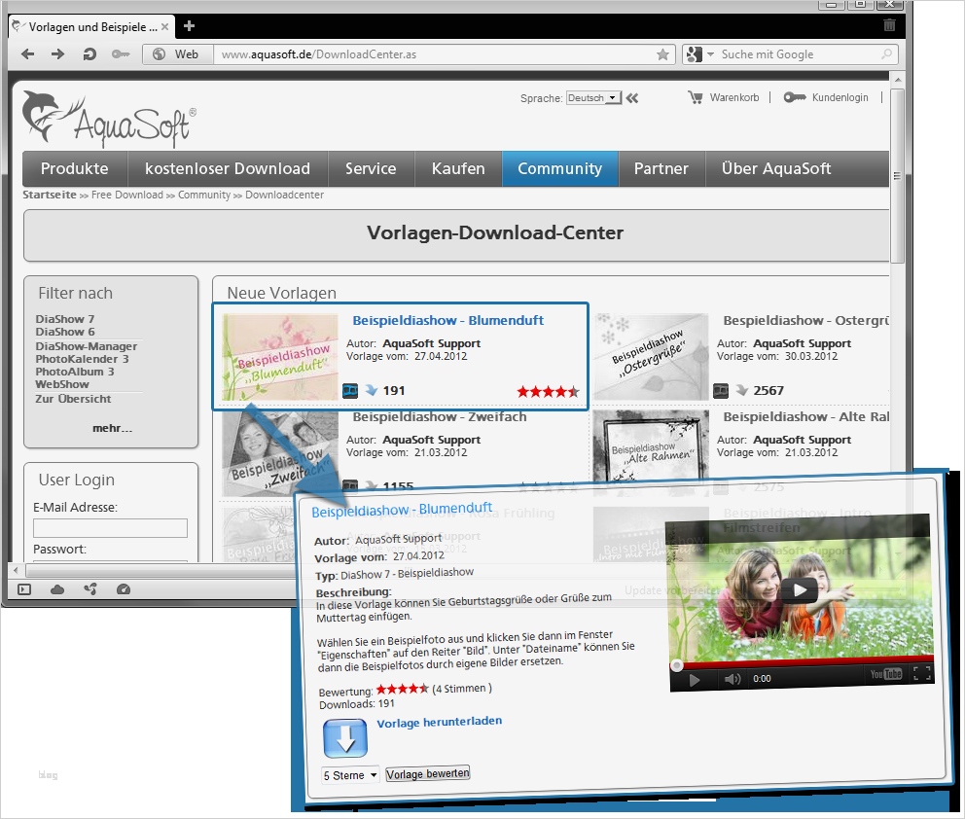Click the cloud icon in the status bar

[57, 589]
